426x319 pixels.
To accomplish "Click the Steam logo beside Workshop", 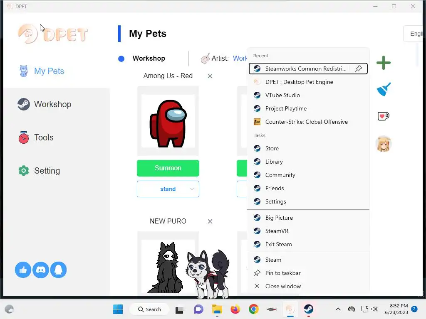I will point(24,104).
